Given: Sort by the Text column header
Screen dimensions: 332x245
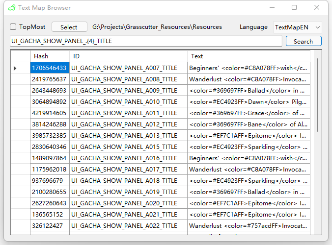Looking at the screenshot, I should [248, 56].
